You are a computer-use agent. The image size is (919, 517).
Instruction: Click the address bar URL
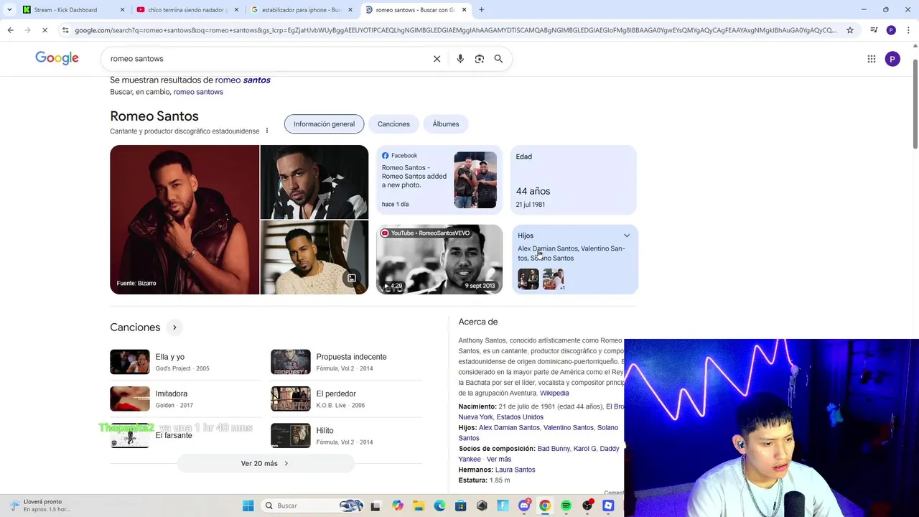click(x=455, y=30)
